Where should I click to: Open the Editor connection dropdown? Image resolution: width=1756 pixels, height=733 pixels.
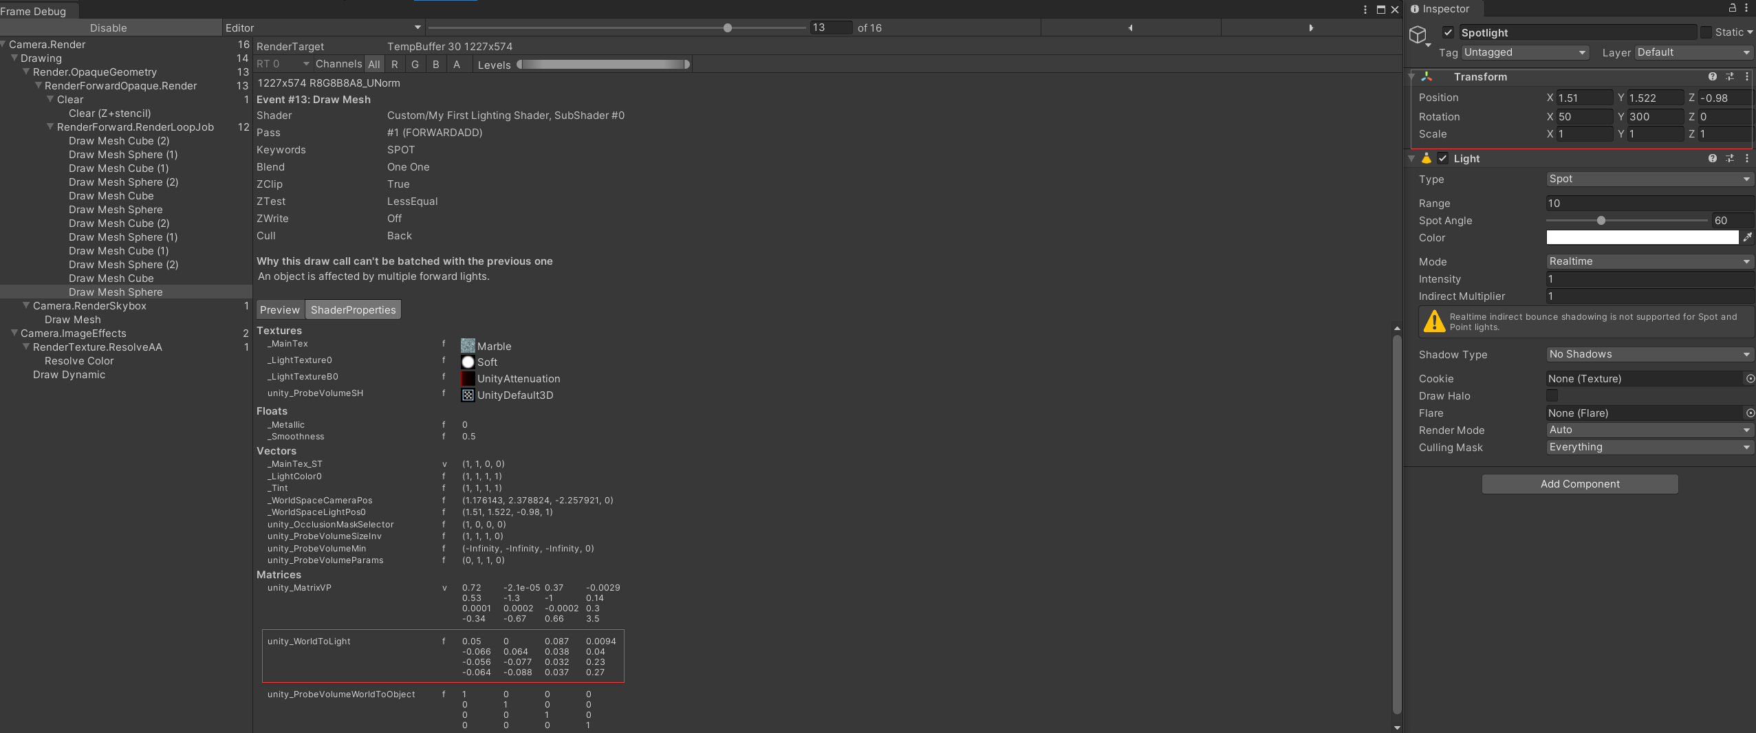tap(323, 28)
